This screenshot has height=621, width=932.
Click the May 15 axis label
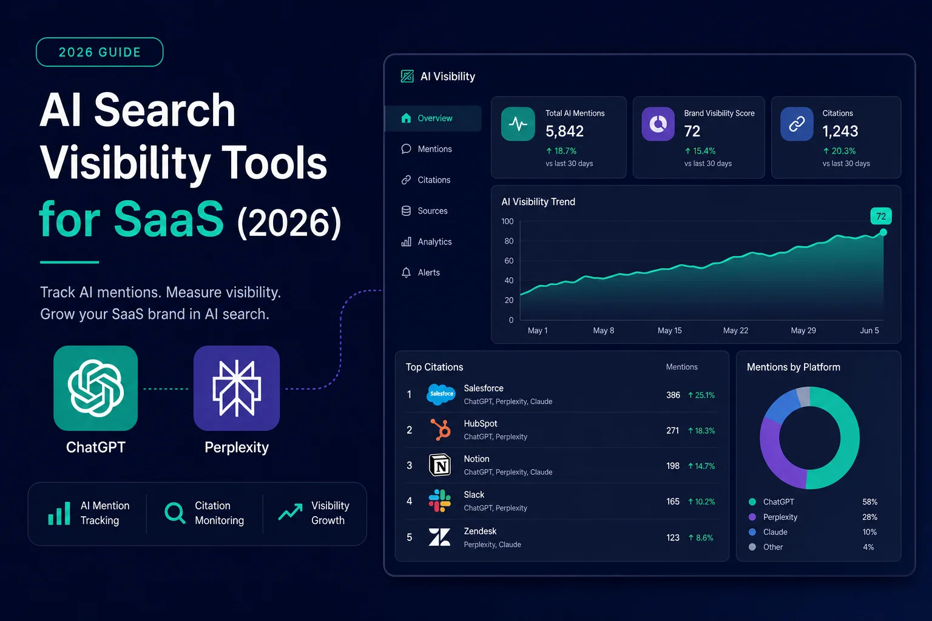[x=670, y=331]
